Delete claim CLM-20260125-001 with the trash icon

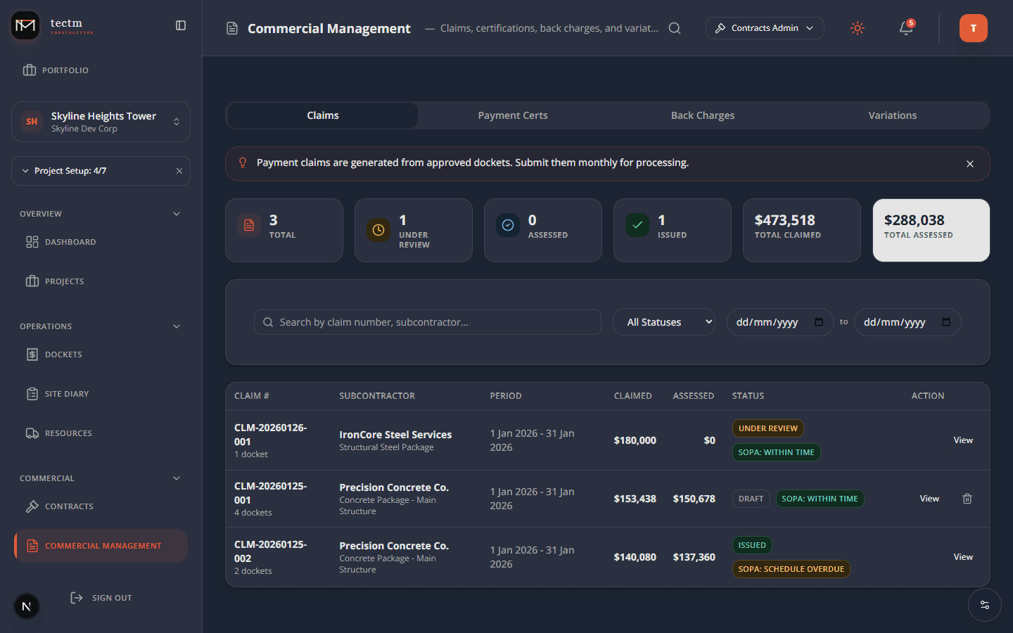967,498
